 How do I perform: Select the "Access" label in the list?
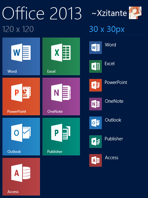112,158
